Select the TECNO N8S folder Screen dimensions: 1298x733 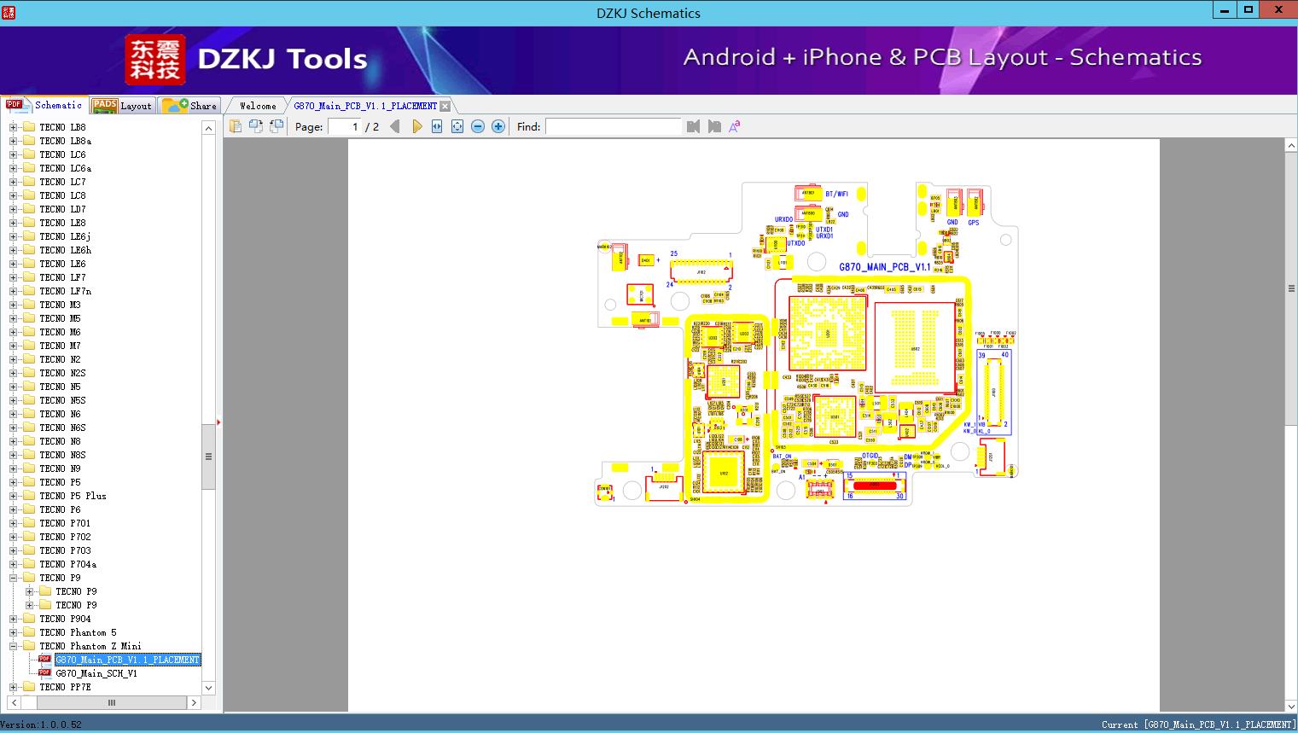coord(62,455)
